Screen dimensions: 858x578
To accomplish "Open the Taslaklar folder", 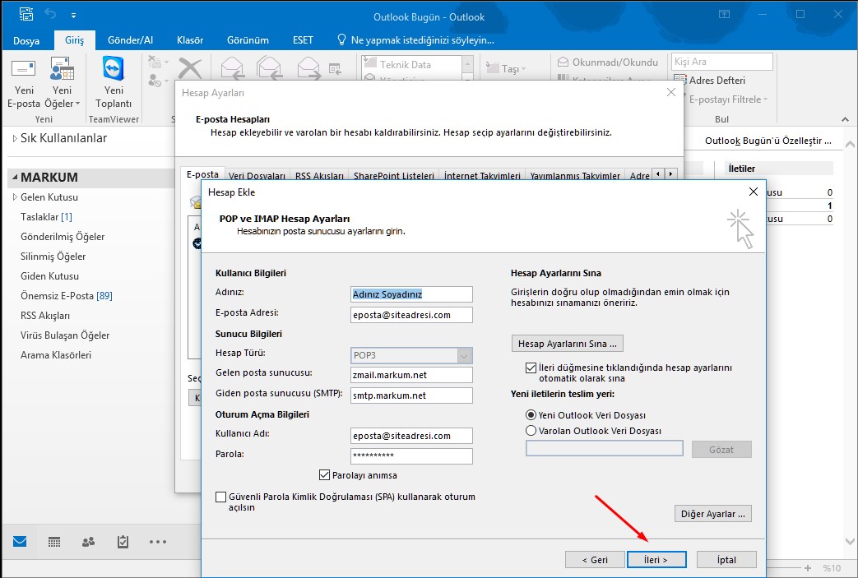I will click(46, 217).
